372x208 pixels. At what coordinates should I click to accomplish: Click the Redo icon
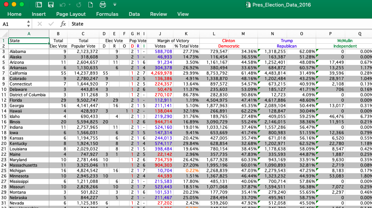pyautogui.click(x=79, y=5)
